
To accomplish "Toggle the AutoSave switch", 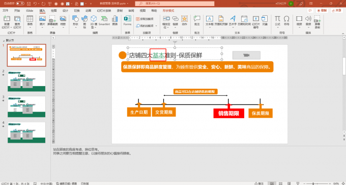I will 20,4.
